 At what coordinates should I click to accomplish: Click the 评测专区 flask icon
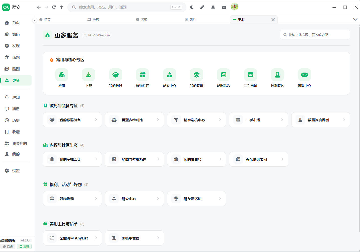[x=277, y=75]
